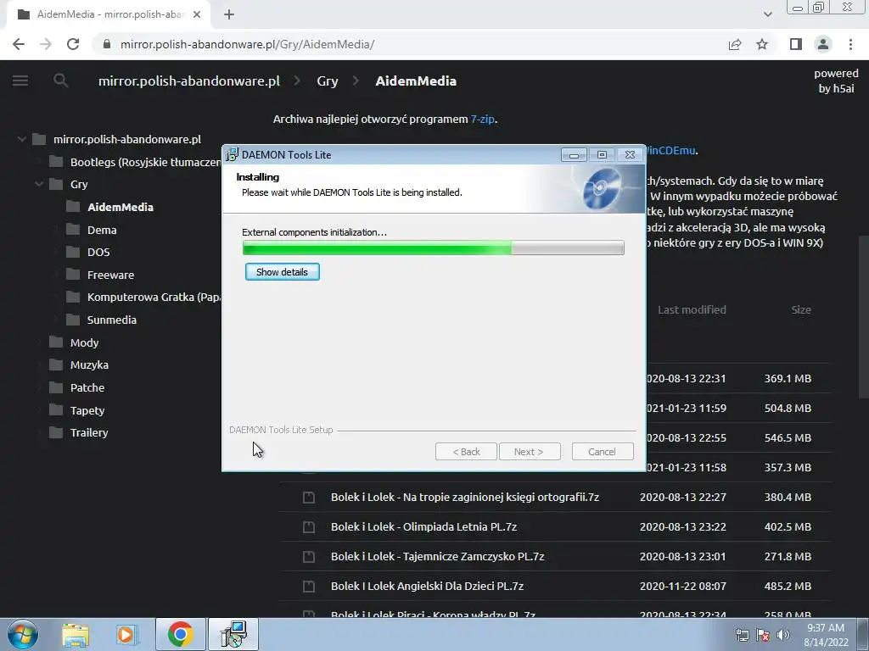Click the h5ai search magnifier icon
Image resolution: width=869 pixels, height=651 pixels.
coord(61,81)
